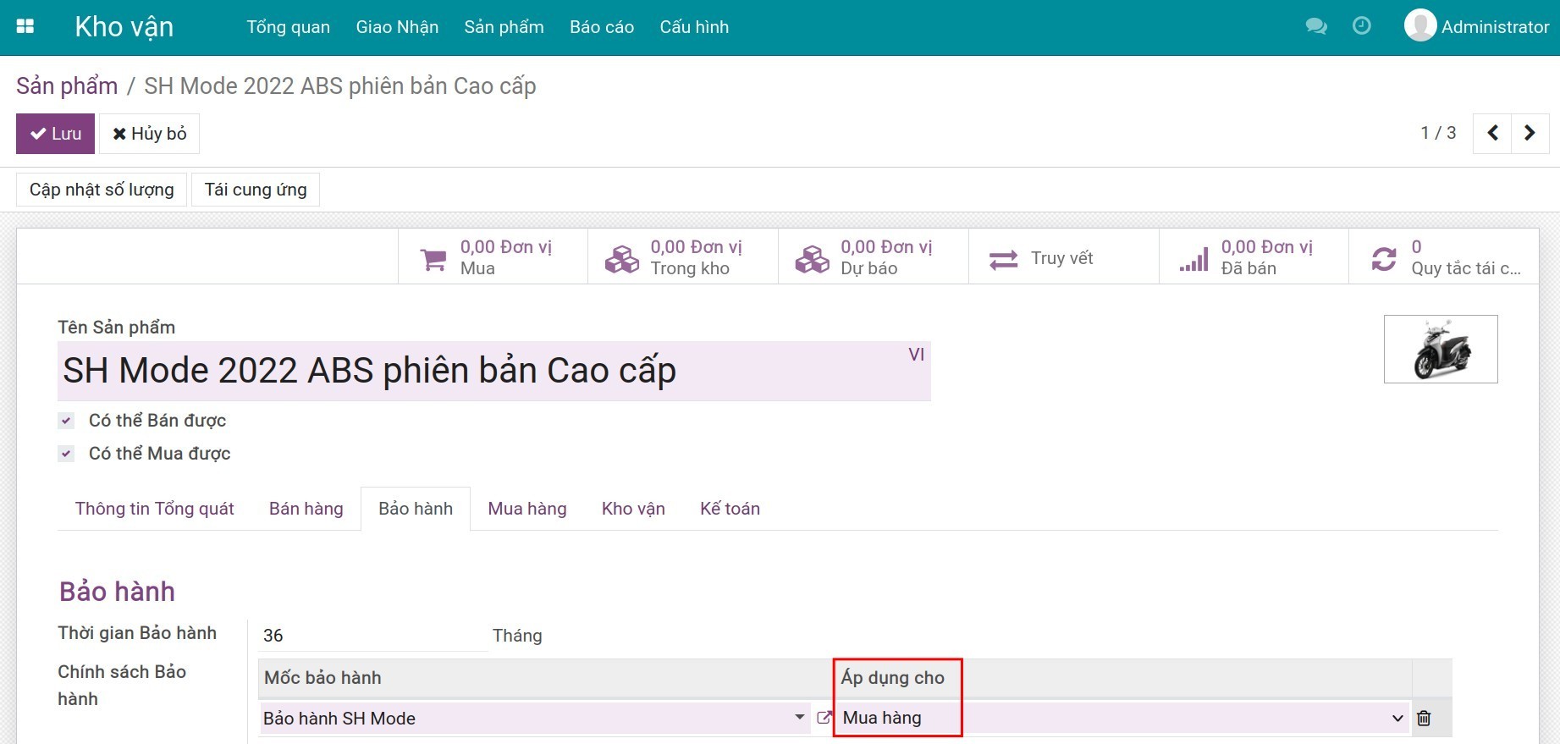Click the Hủy bỏ discard button
Viewport: 1560px width, 744px height.
pos(149,134)
